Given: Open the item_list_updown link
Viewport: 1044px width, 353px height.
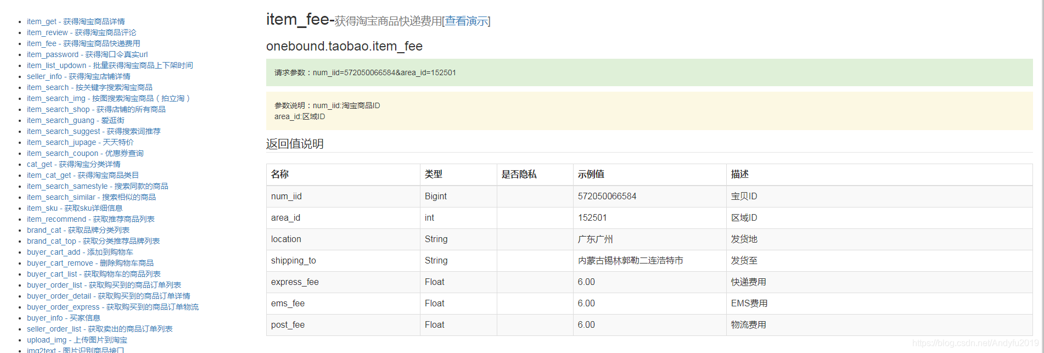Looking at the screenshot, I should [x=110, y=65].
